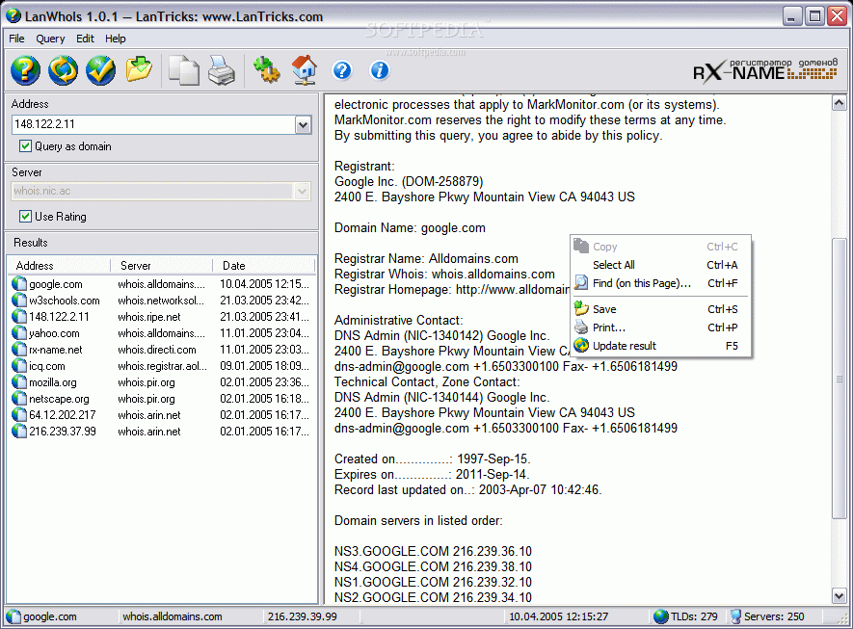
Task: Select the google.com result row
Action: [162, 284]
